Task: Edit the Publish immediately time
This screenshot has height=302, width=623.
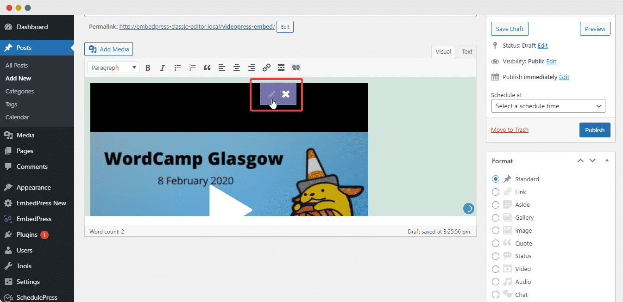Action: (564, 77)
